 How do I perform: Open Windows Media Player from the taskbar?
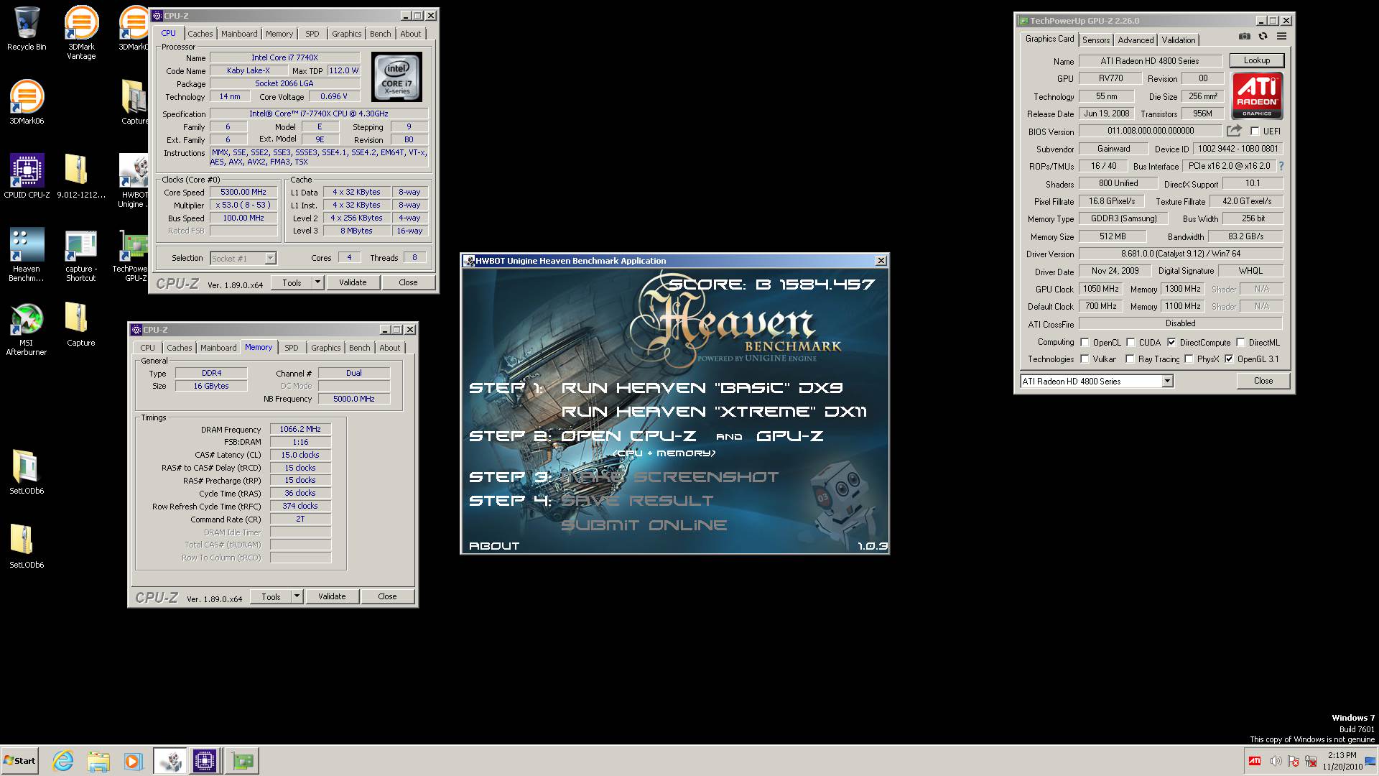pos(133,761)
